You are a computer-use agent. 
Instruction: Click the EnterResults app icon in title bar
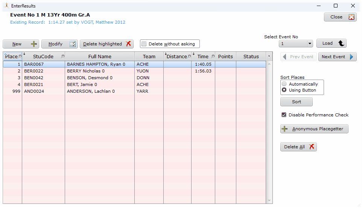click(x=6, y=6)
